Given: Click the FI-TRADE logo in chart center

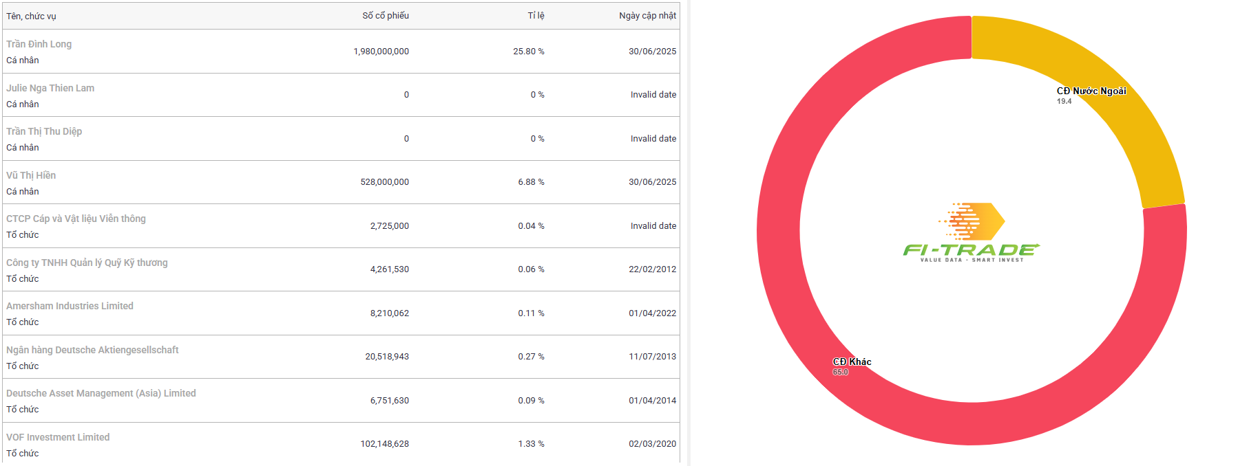Looking at the screenshot, I should (972, 233).
